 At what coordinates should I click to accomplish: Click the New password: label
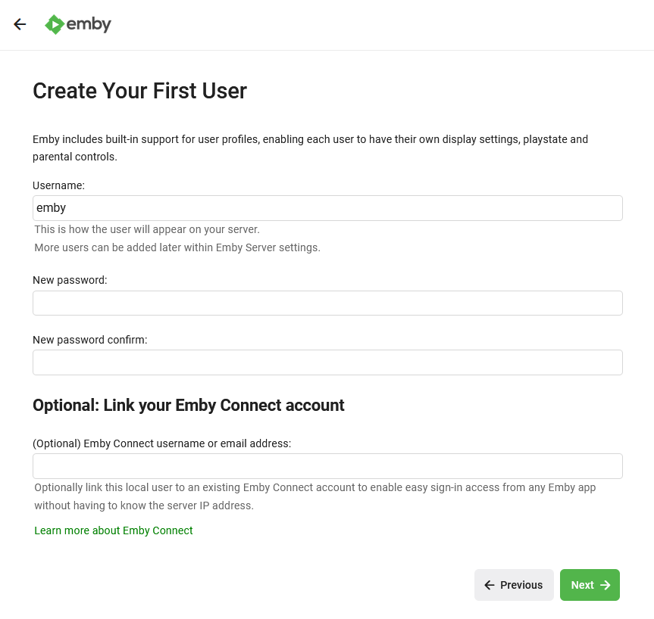tap(70, 280)
